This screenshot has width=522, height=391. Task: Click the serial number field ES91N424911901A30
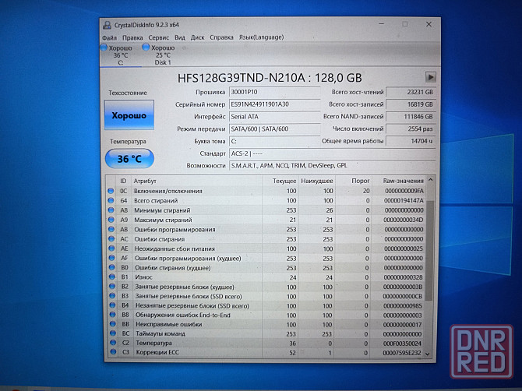click(x=275, y=104)
